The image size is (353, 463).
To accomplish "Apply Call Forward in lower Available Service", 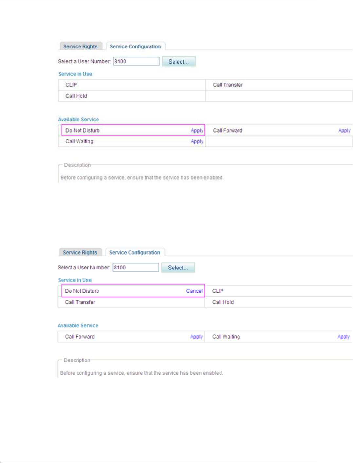I will tap(196, 337).
